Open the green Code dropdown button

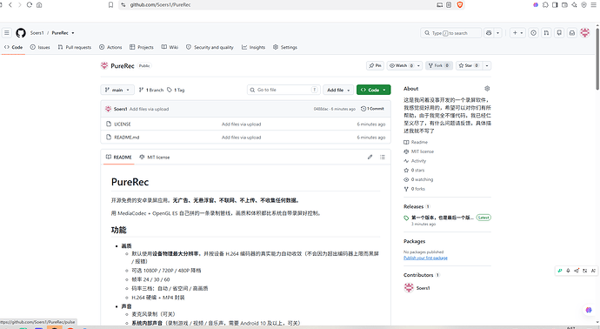pos(373,90)
